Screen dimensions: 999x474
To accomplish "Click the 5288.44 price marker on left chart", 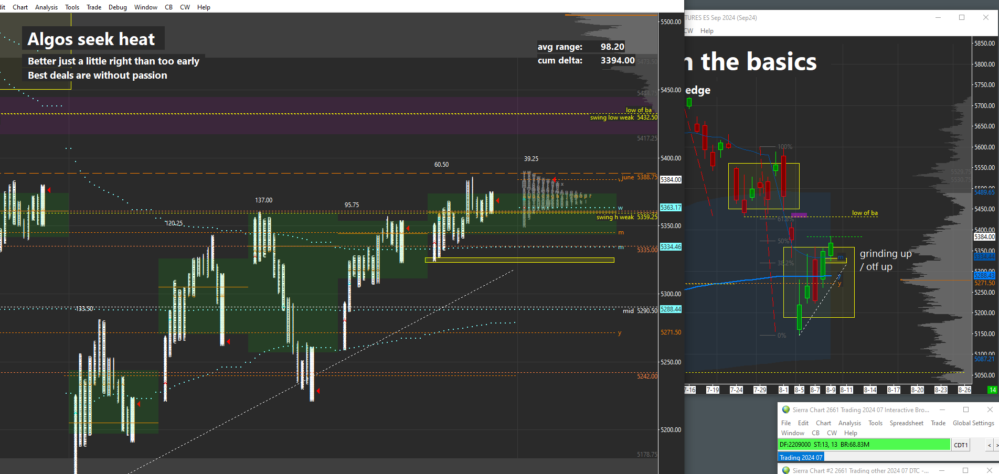I will click(x=671, y=309).
